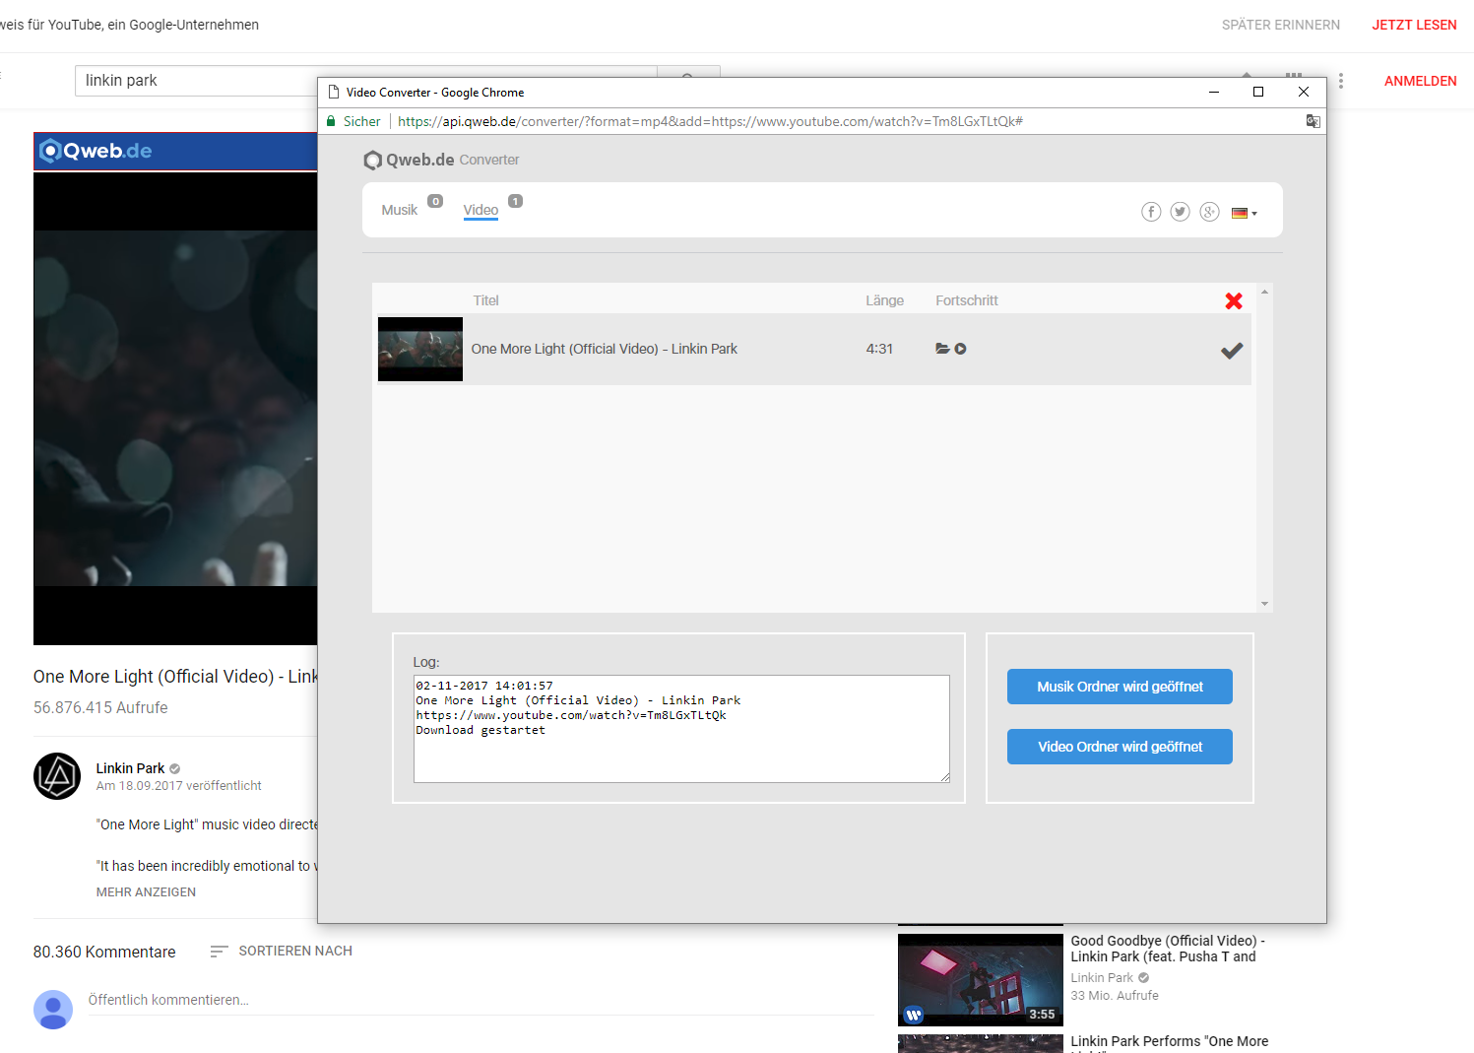Click the Fortschritt column header
The height and width of the screenshot is (1053, 1474).
tap(967, 300)
